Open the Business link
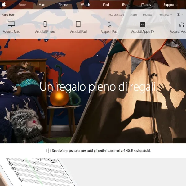Screen dimensions: 186x186 click(147, 15)
